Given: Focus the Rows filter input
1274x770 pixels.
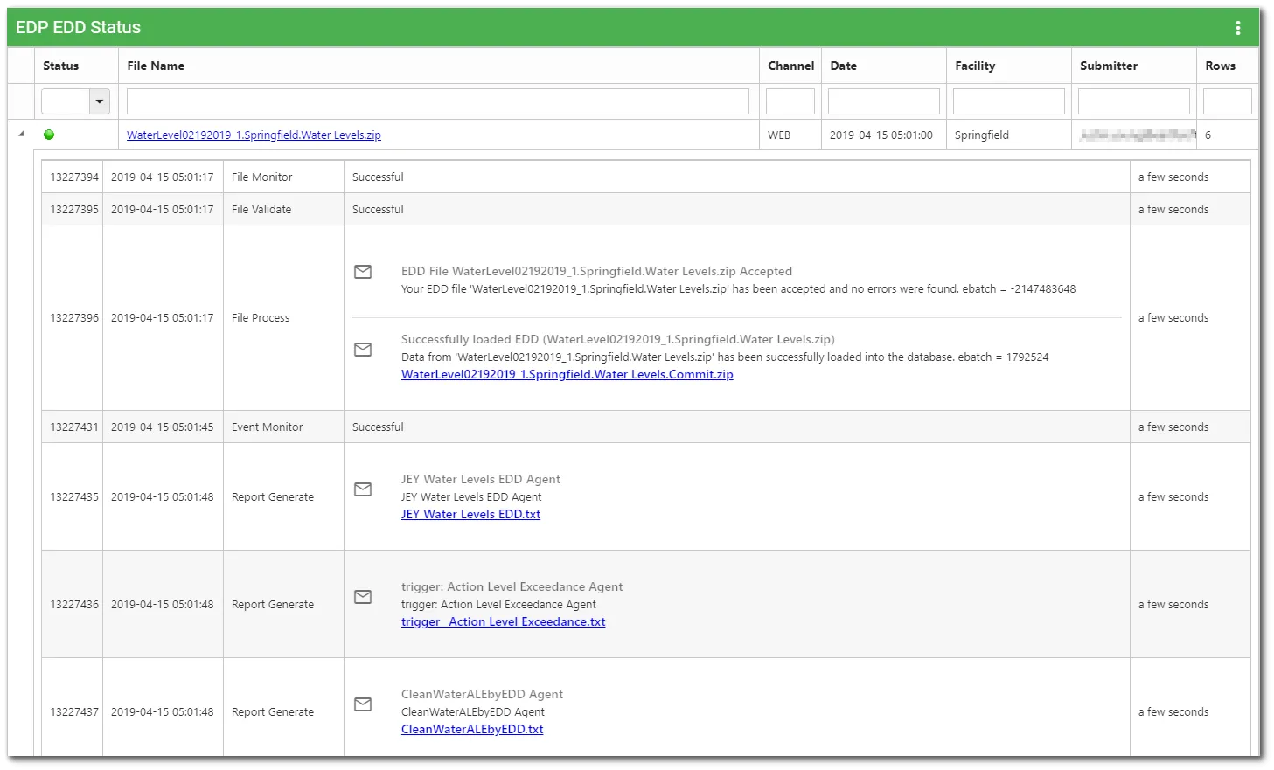Looking at the screenshot, I should point(1228,101).
